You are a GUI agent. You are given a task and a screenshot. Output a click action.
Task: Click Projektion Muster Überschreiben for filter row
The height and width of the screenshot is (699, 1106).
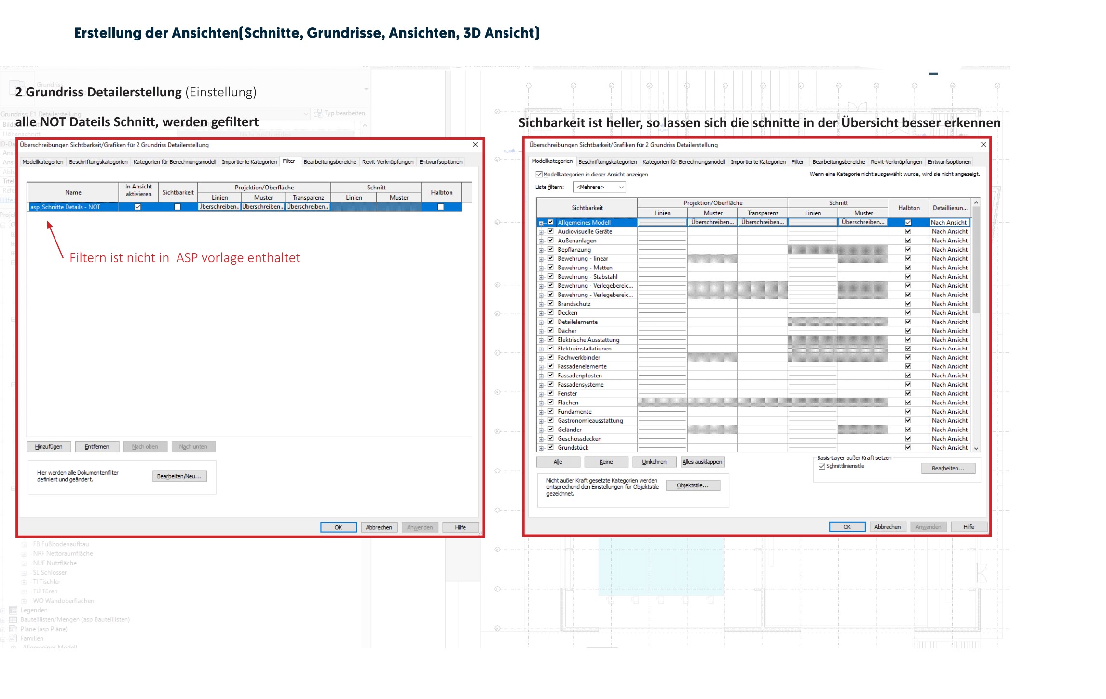pyautogui.click(x=263, y=207)
